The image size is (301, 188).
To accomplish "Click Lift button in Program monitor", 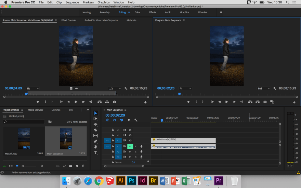I will click(x=250, y=102).
